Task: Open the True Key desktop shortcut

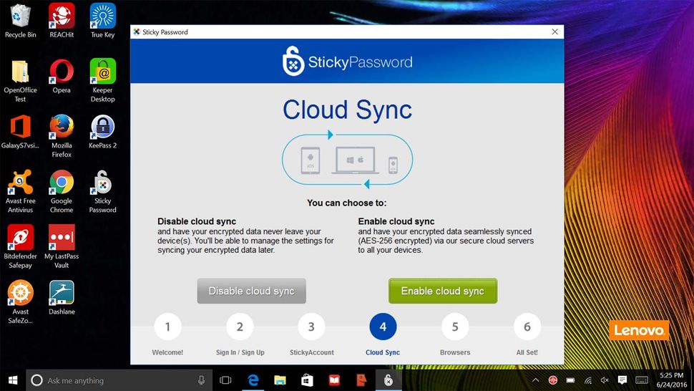Action: coord(103,21)
